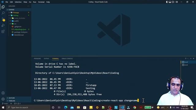Screen dimensions: 196x110
Task: Click the Visual Studio Code taskbar icon
Action: (x=122, y=107)
